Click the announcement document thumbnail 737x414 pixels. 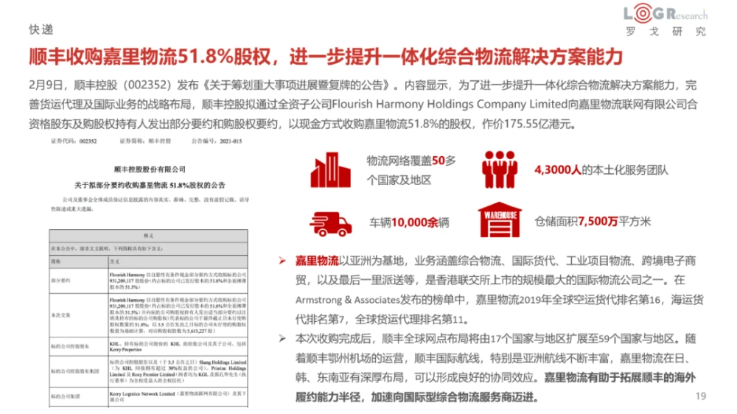(x=149, y=272)
